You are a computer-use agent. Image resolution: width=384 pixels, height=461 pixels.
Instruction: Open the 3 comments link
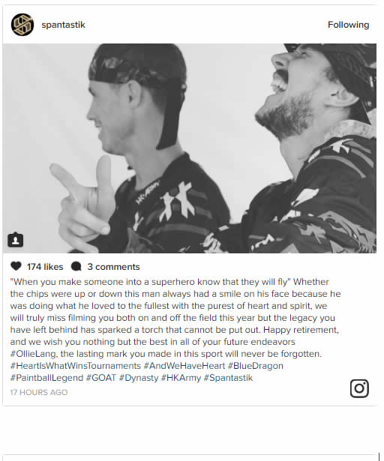[113, 267]
